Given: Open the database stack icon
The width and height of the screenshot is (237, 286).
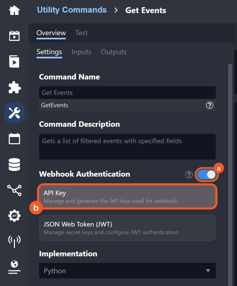Looking at the screenshot, I should coord(14,165).
